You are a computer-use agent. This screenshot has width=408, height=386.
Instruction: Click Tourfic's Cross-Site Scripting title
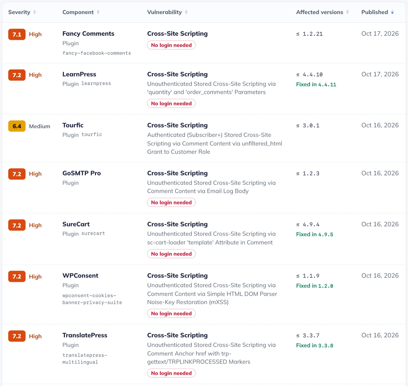pyautogui.click(x=177, y=125)
